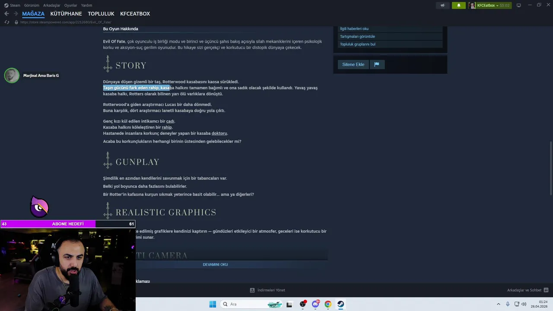Click the network tray icon
The width and height of the screenshot is (553, 311).
pos(517,304)
